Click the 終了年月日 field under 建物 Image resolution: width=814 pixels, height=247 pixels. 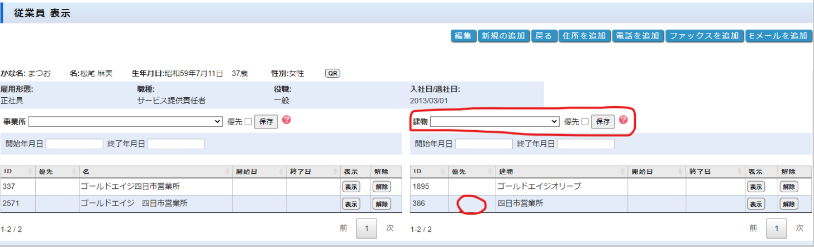coord(585,144)
